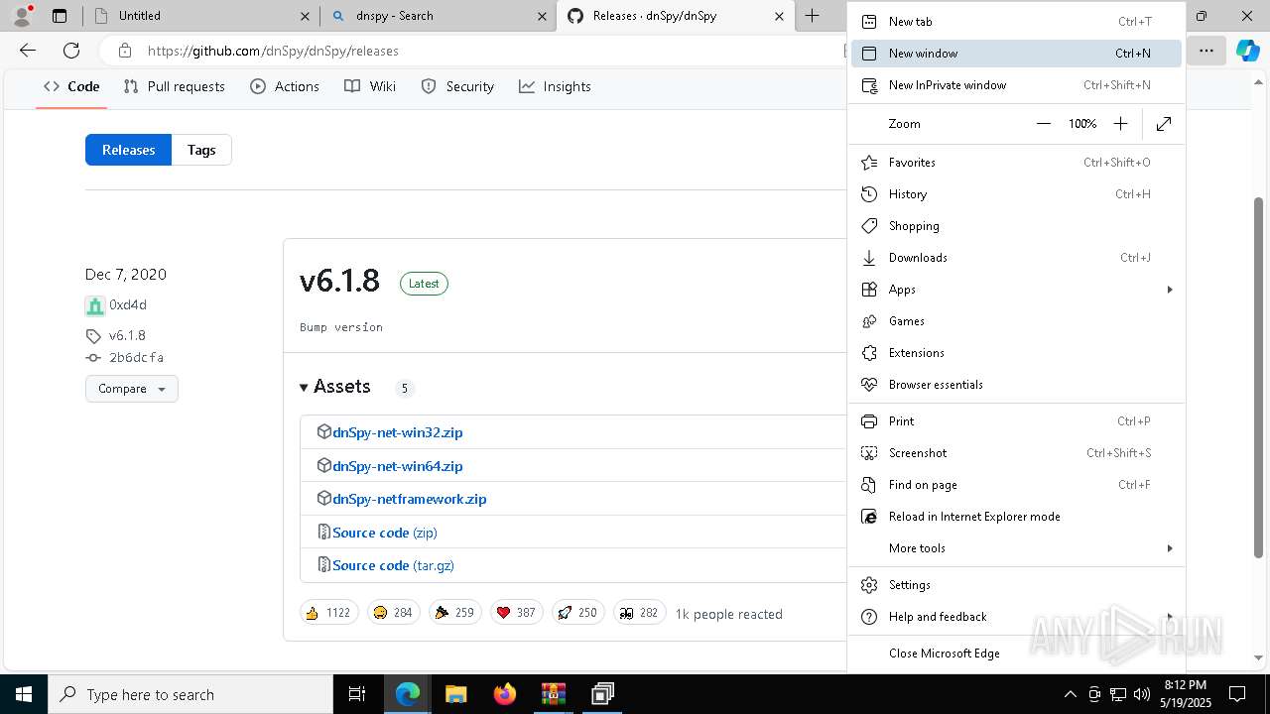Open the Security tab
Screen dimensions: 1270x714
[x=457, y=87]
